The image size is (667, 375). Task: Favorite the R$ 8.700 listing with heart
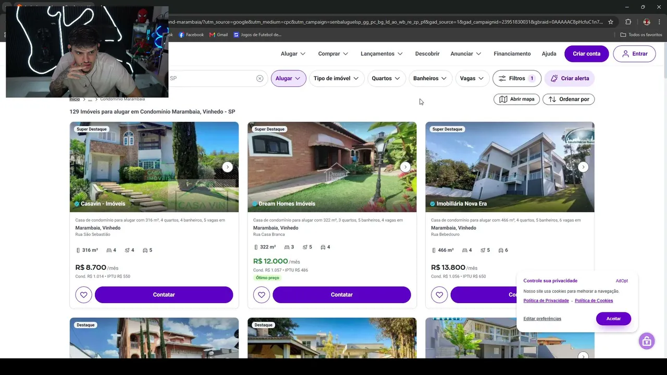[83, 295]
